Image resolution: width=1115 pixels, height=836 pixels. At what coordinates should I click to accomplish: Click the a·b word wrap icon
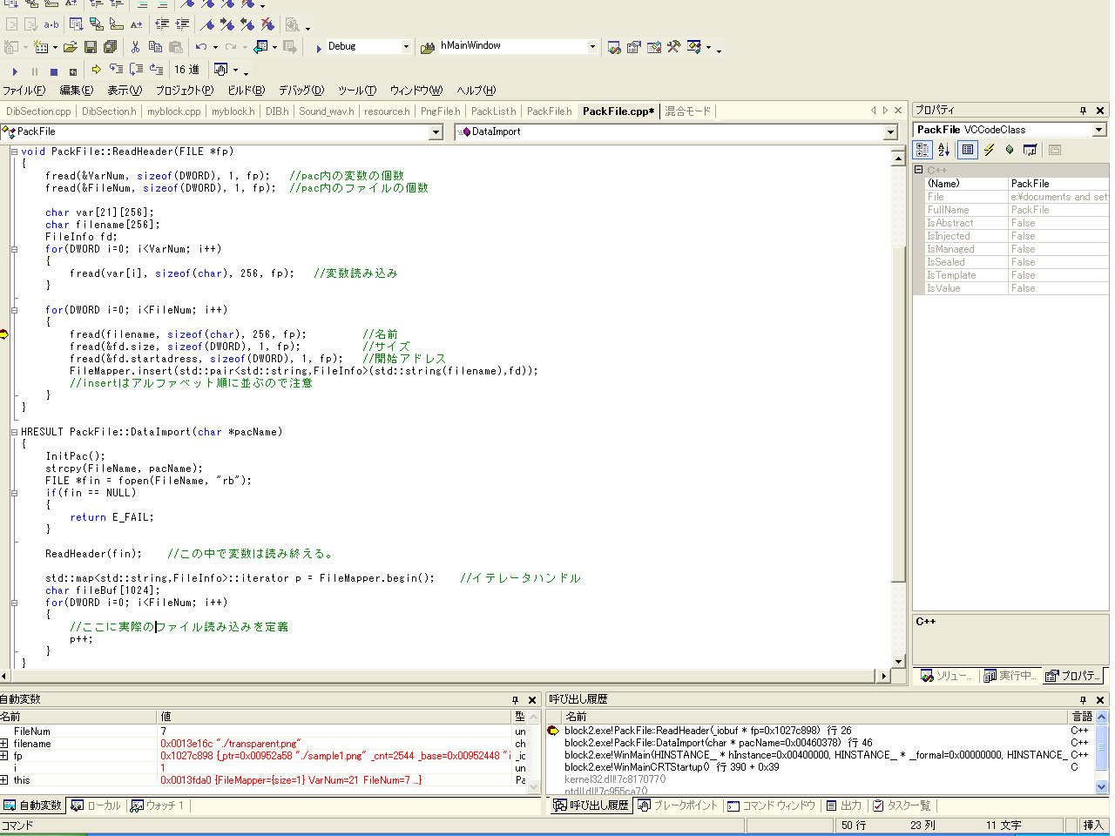click(x=51, y=24)
